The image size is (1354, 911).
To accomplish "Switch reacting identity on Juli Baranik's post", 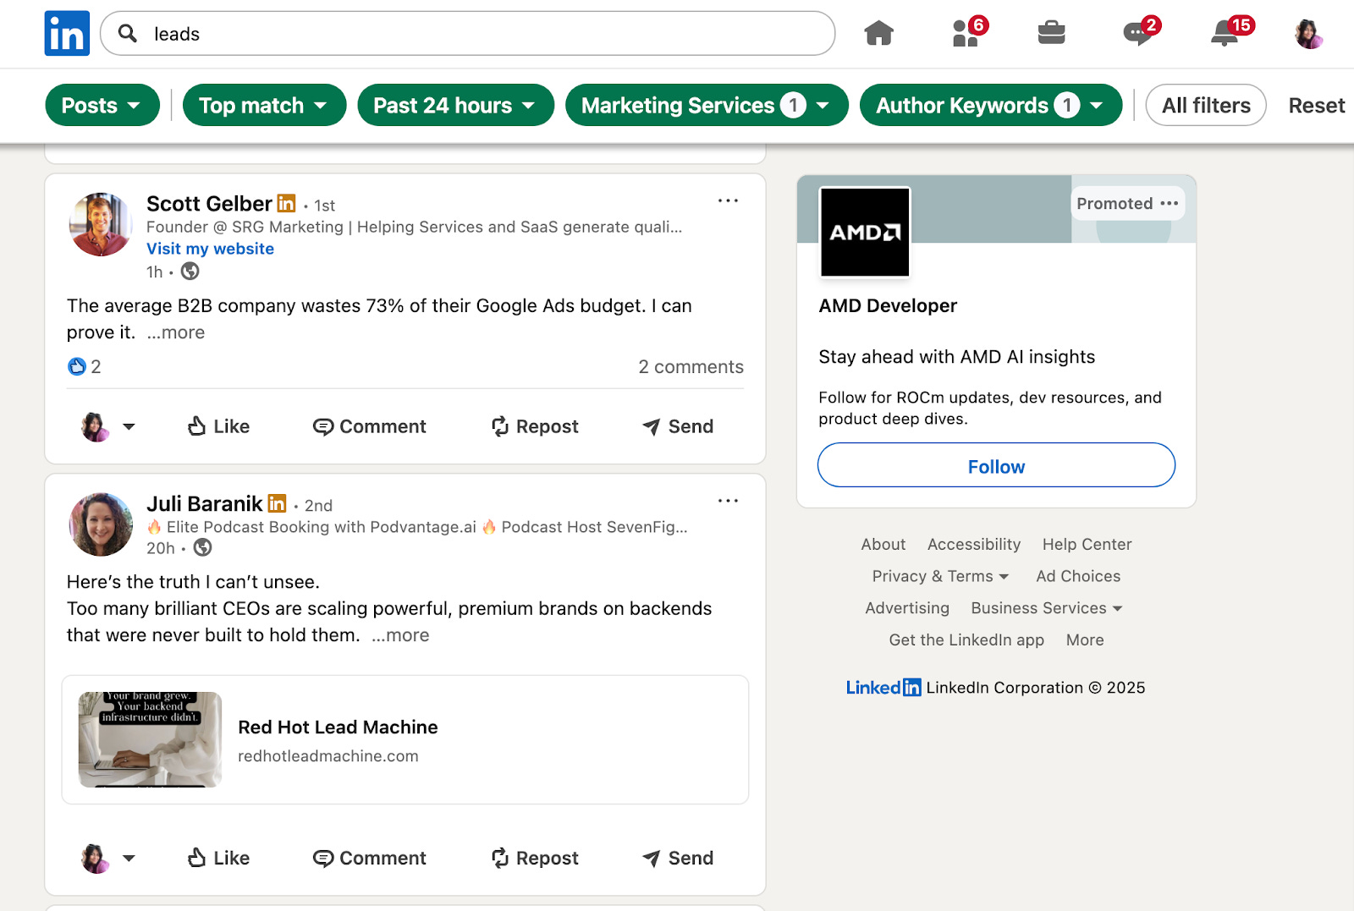I will [x=108, y=858].
